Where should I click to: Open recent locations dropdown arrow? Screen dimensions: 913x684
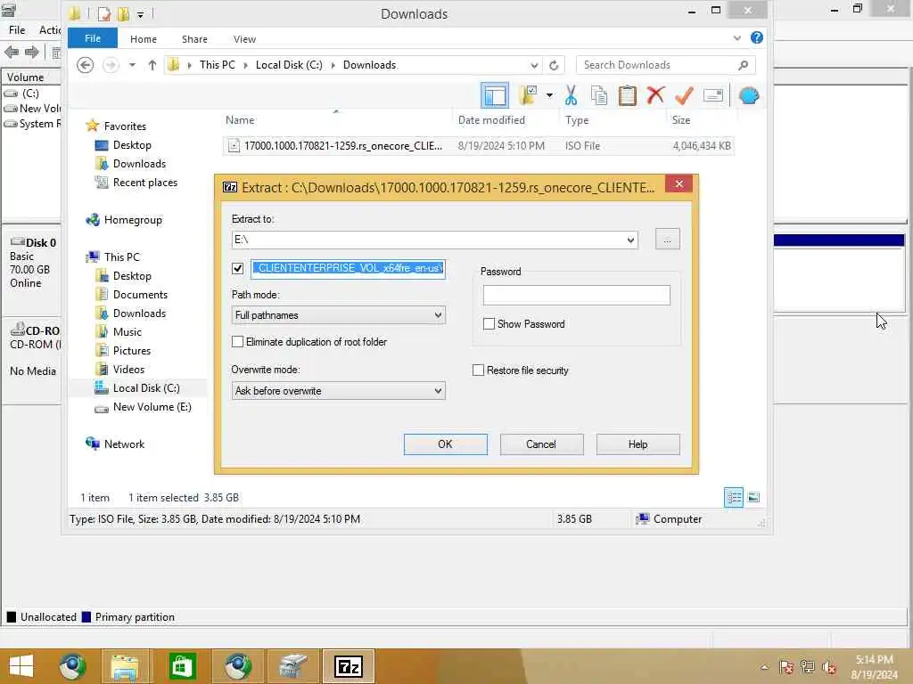[132, 65]
